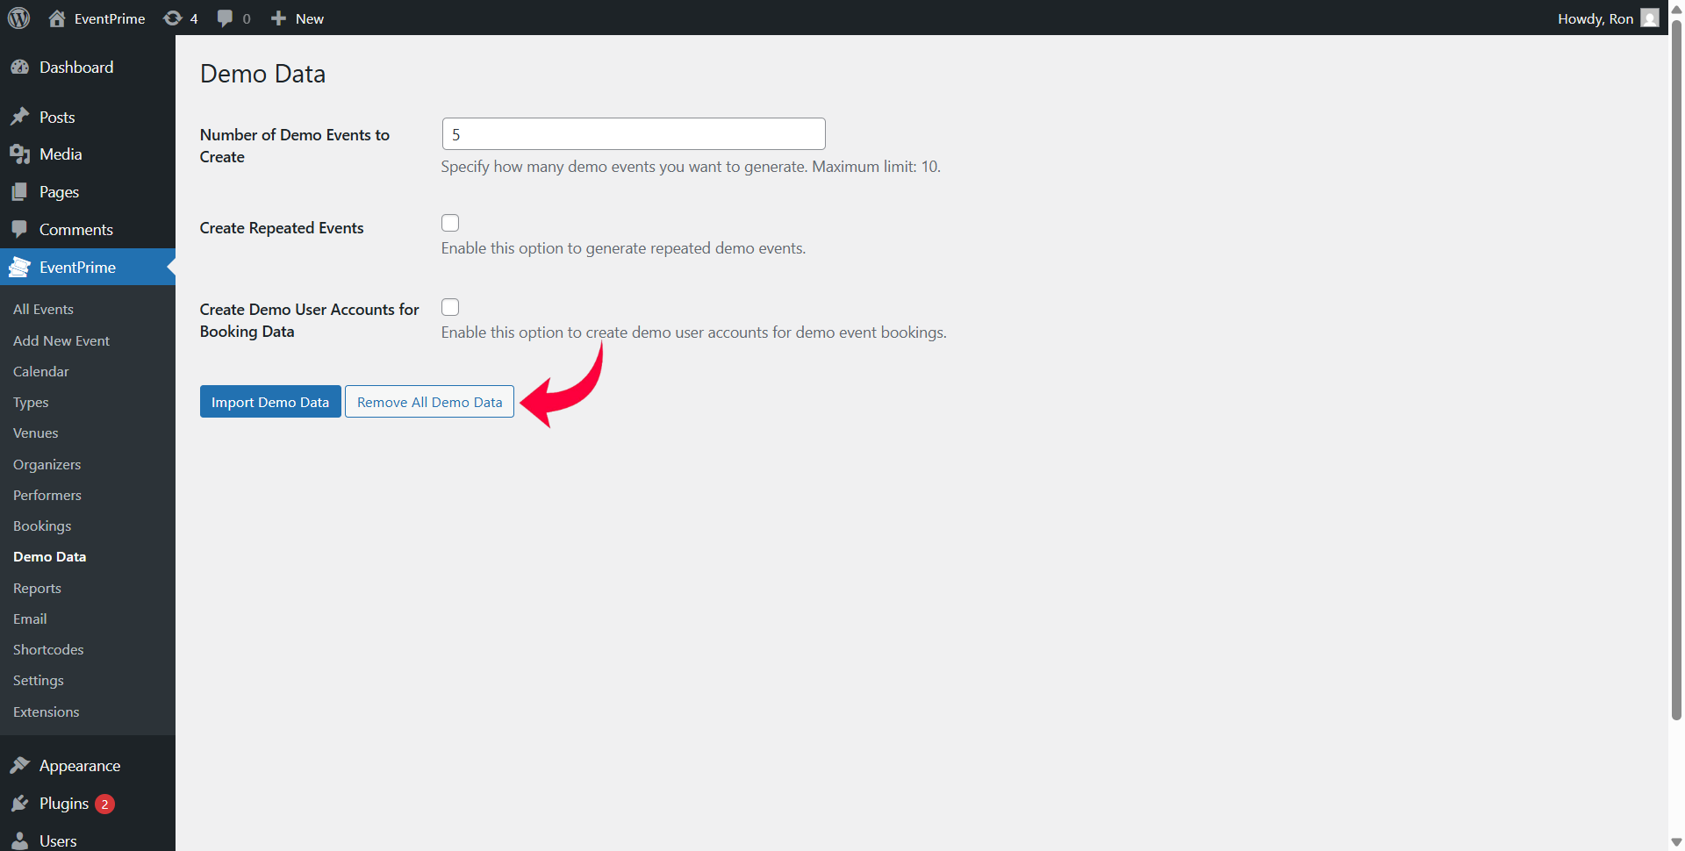Click the Posts pin icon
Viewport: 1685px width, 851px height.
19,117
